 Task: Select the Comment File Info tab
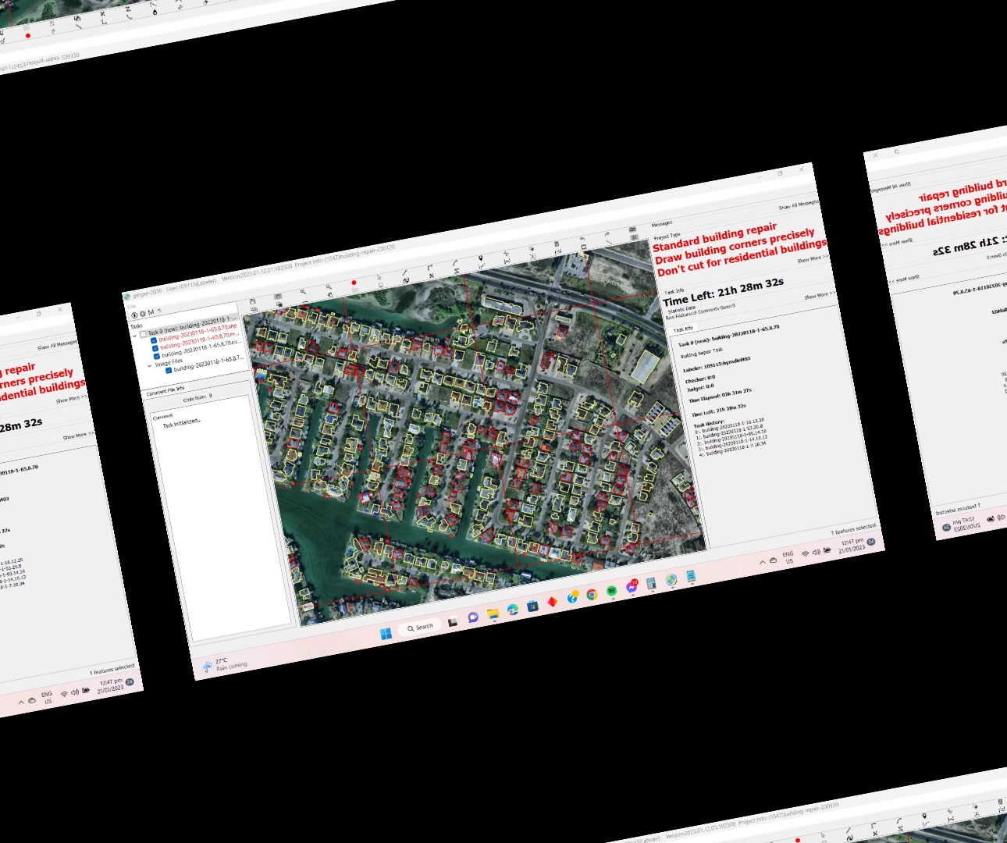tap(165, 390)
